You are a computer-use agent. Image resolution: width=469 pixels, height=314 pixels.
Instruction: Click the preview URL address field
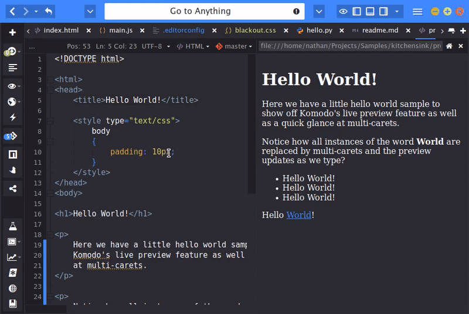[351, 46]
